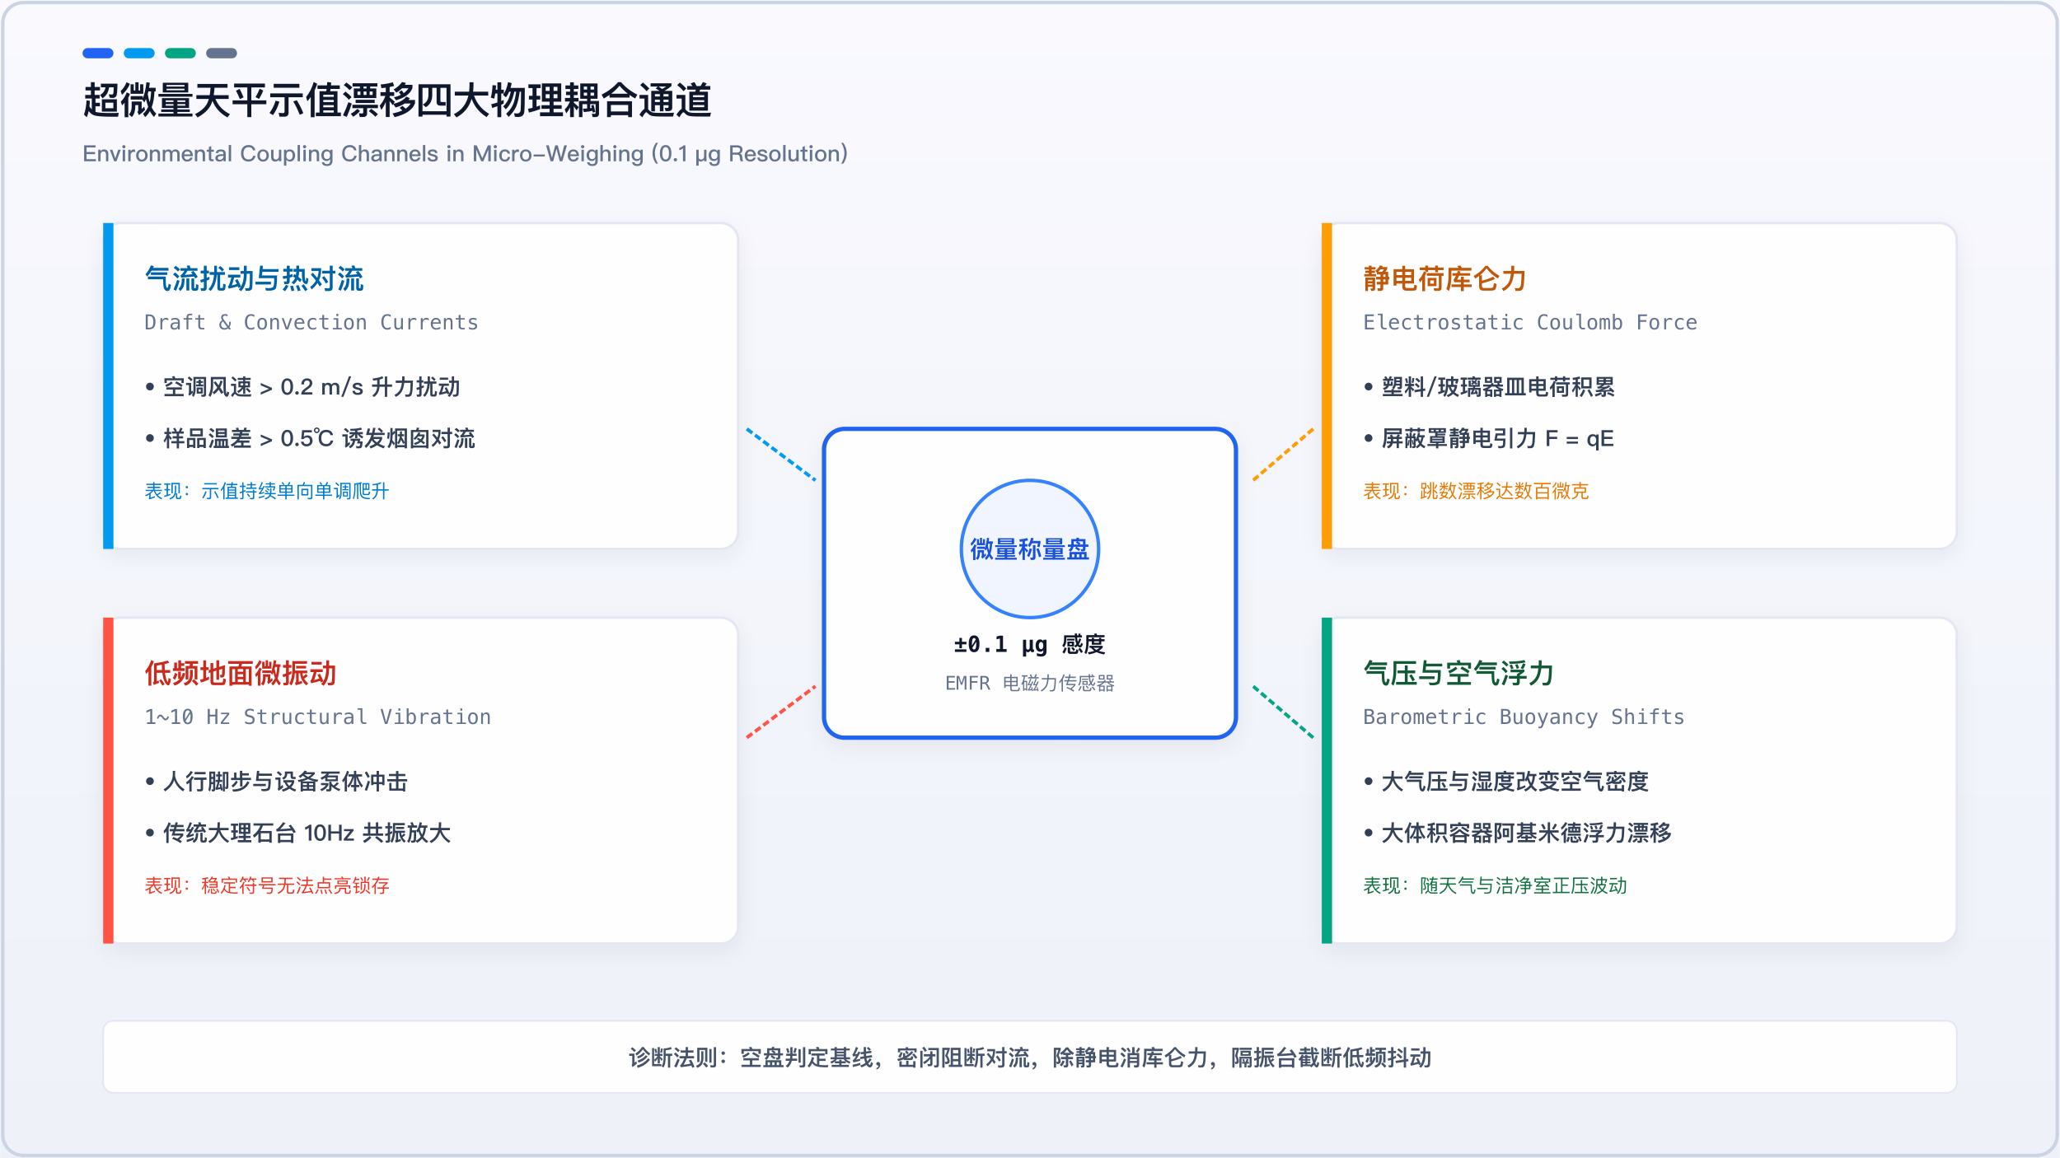Select bullet 大体积容器阿基米德浮力漂移
Screen dimensions: 2060x1158
coord(1518,833)
